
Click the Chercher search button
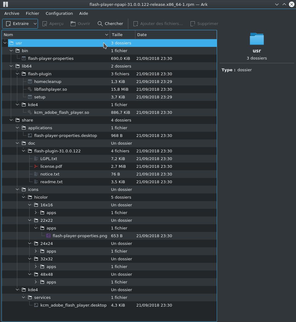(110, 24)
